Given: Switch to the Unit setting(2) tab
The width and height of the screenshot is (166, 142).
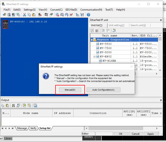Looking at the screenshot, I should (117, 25).
